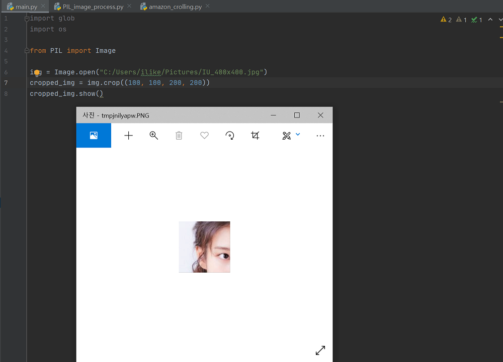This screenshot has width=503, height=362.
Task: Click the yellow lightbulb on line 6
Action: [37, 73]
